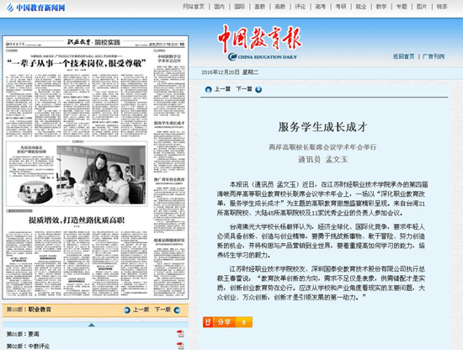This screenshot has width=463, height=350.
Task: Click the sewing photo in newspaper page
Action: (x=101, y=175)
